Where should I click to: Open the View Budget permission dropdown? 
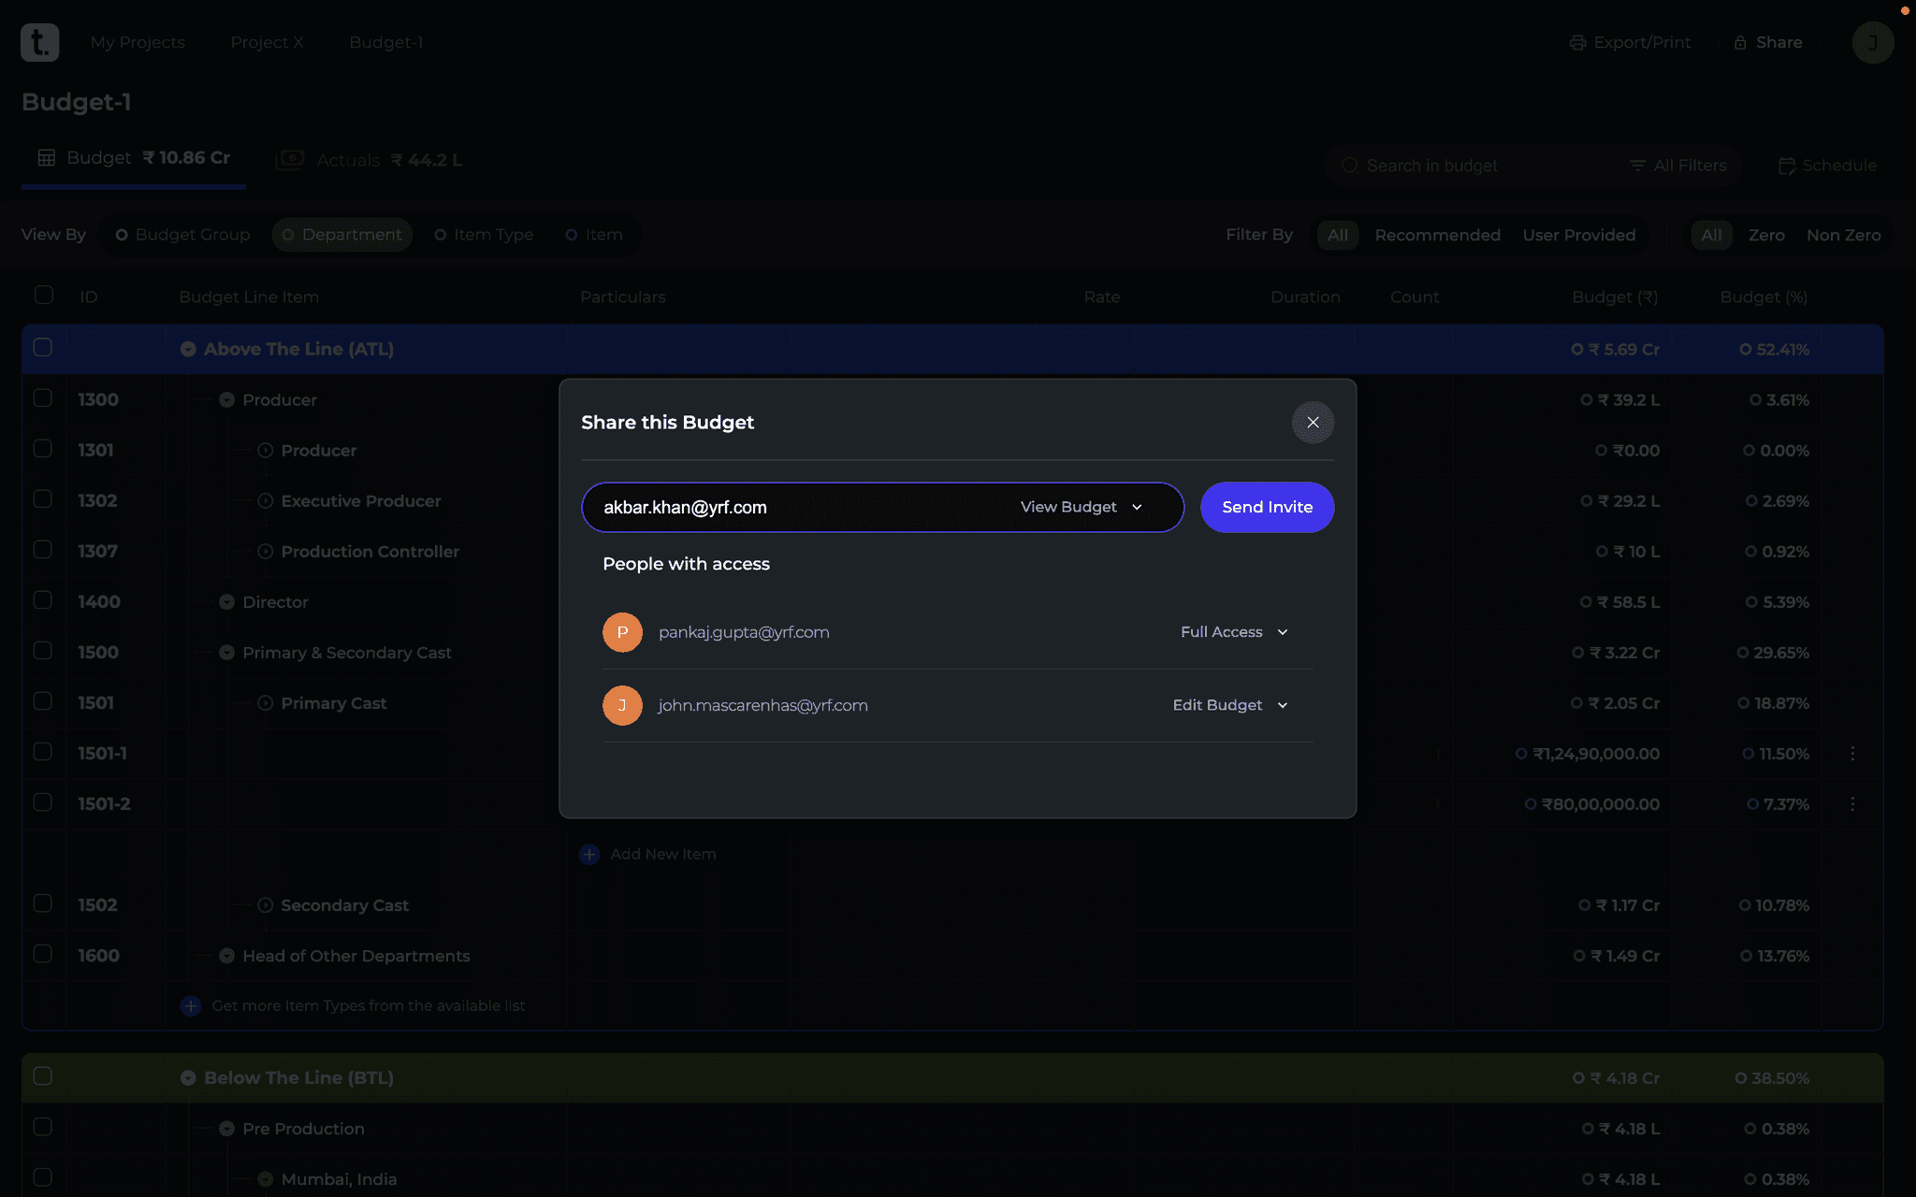pos(1081,507)
